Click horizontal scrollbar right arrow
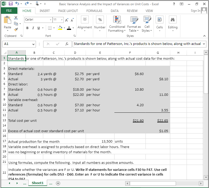Image resolution: width=209 pixels, height=188 pixels. tap(201, 184)
